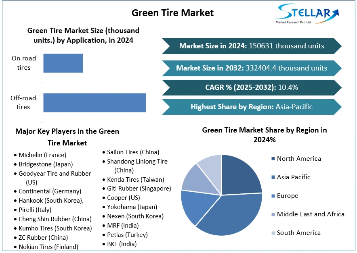Click the North America legend square
This screenshot has height=253, width=357.
(x=273, y=159)
